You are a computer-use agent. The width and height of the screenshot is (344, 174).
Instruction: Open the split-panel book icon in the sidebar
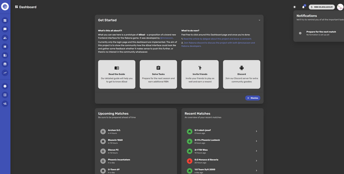point(5,95)
